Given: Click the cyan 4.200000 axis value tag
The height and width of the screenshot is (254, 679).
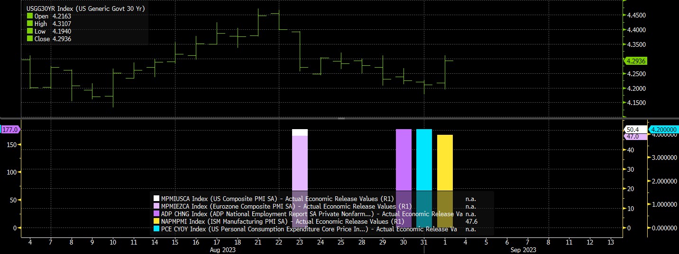Looking at the screenshot, I should tap(663, 129).
